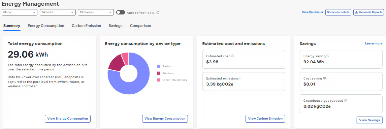Viewport: 386px width, 129px height.
Task: Open the Learn more link in Savings
Action: (x=374, y=43)
